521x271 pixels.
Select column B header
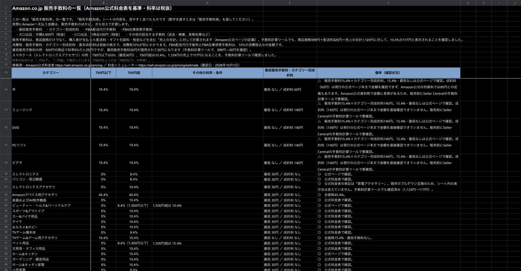click(103, 3)
